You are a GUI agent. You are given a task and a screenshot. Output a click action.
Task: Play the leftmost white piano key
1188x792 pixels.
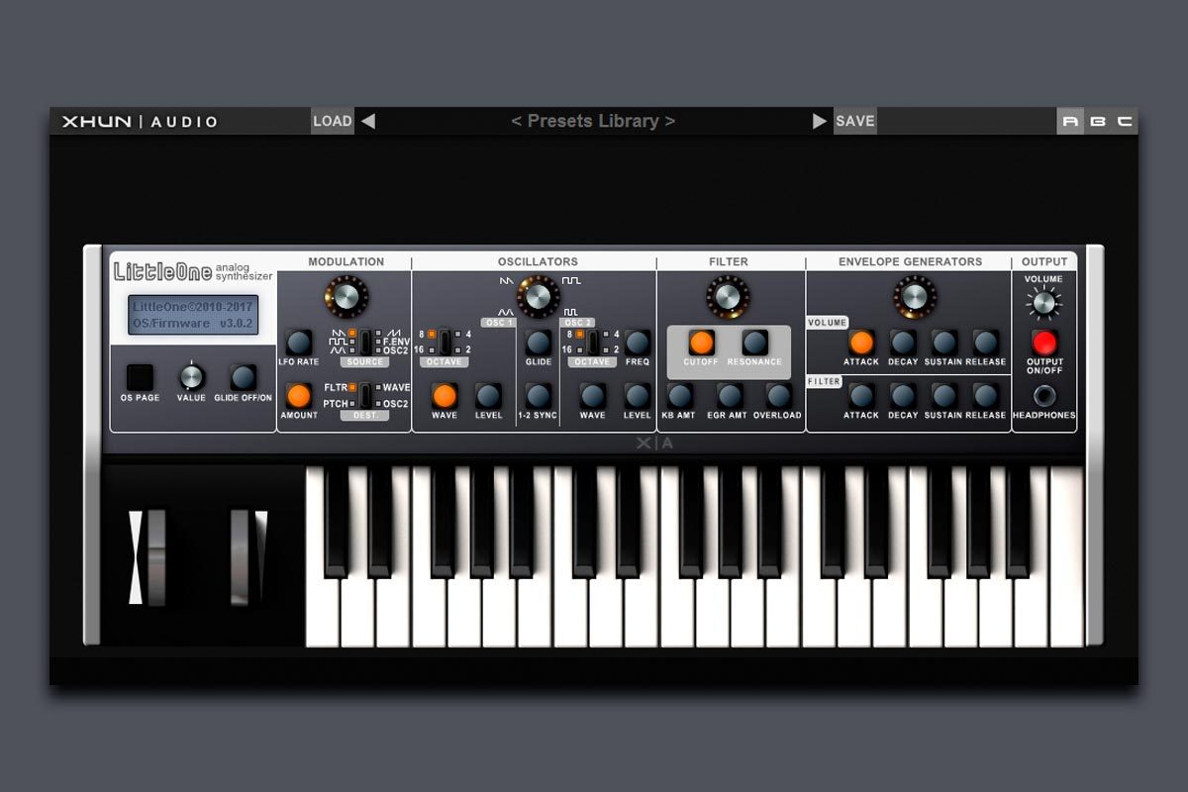[323, 614]
